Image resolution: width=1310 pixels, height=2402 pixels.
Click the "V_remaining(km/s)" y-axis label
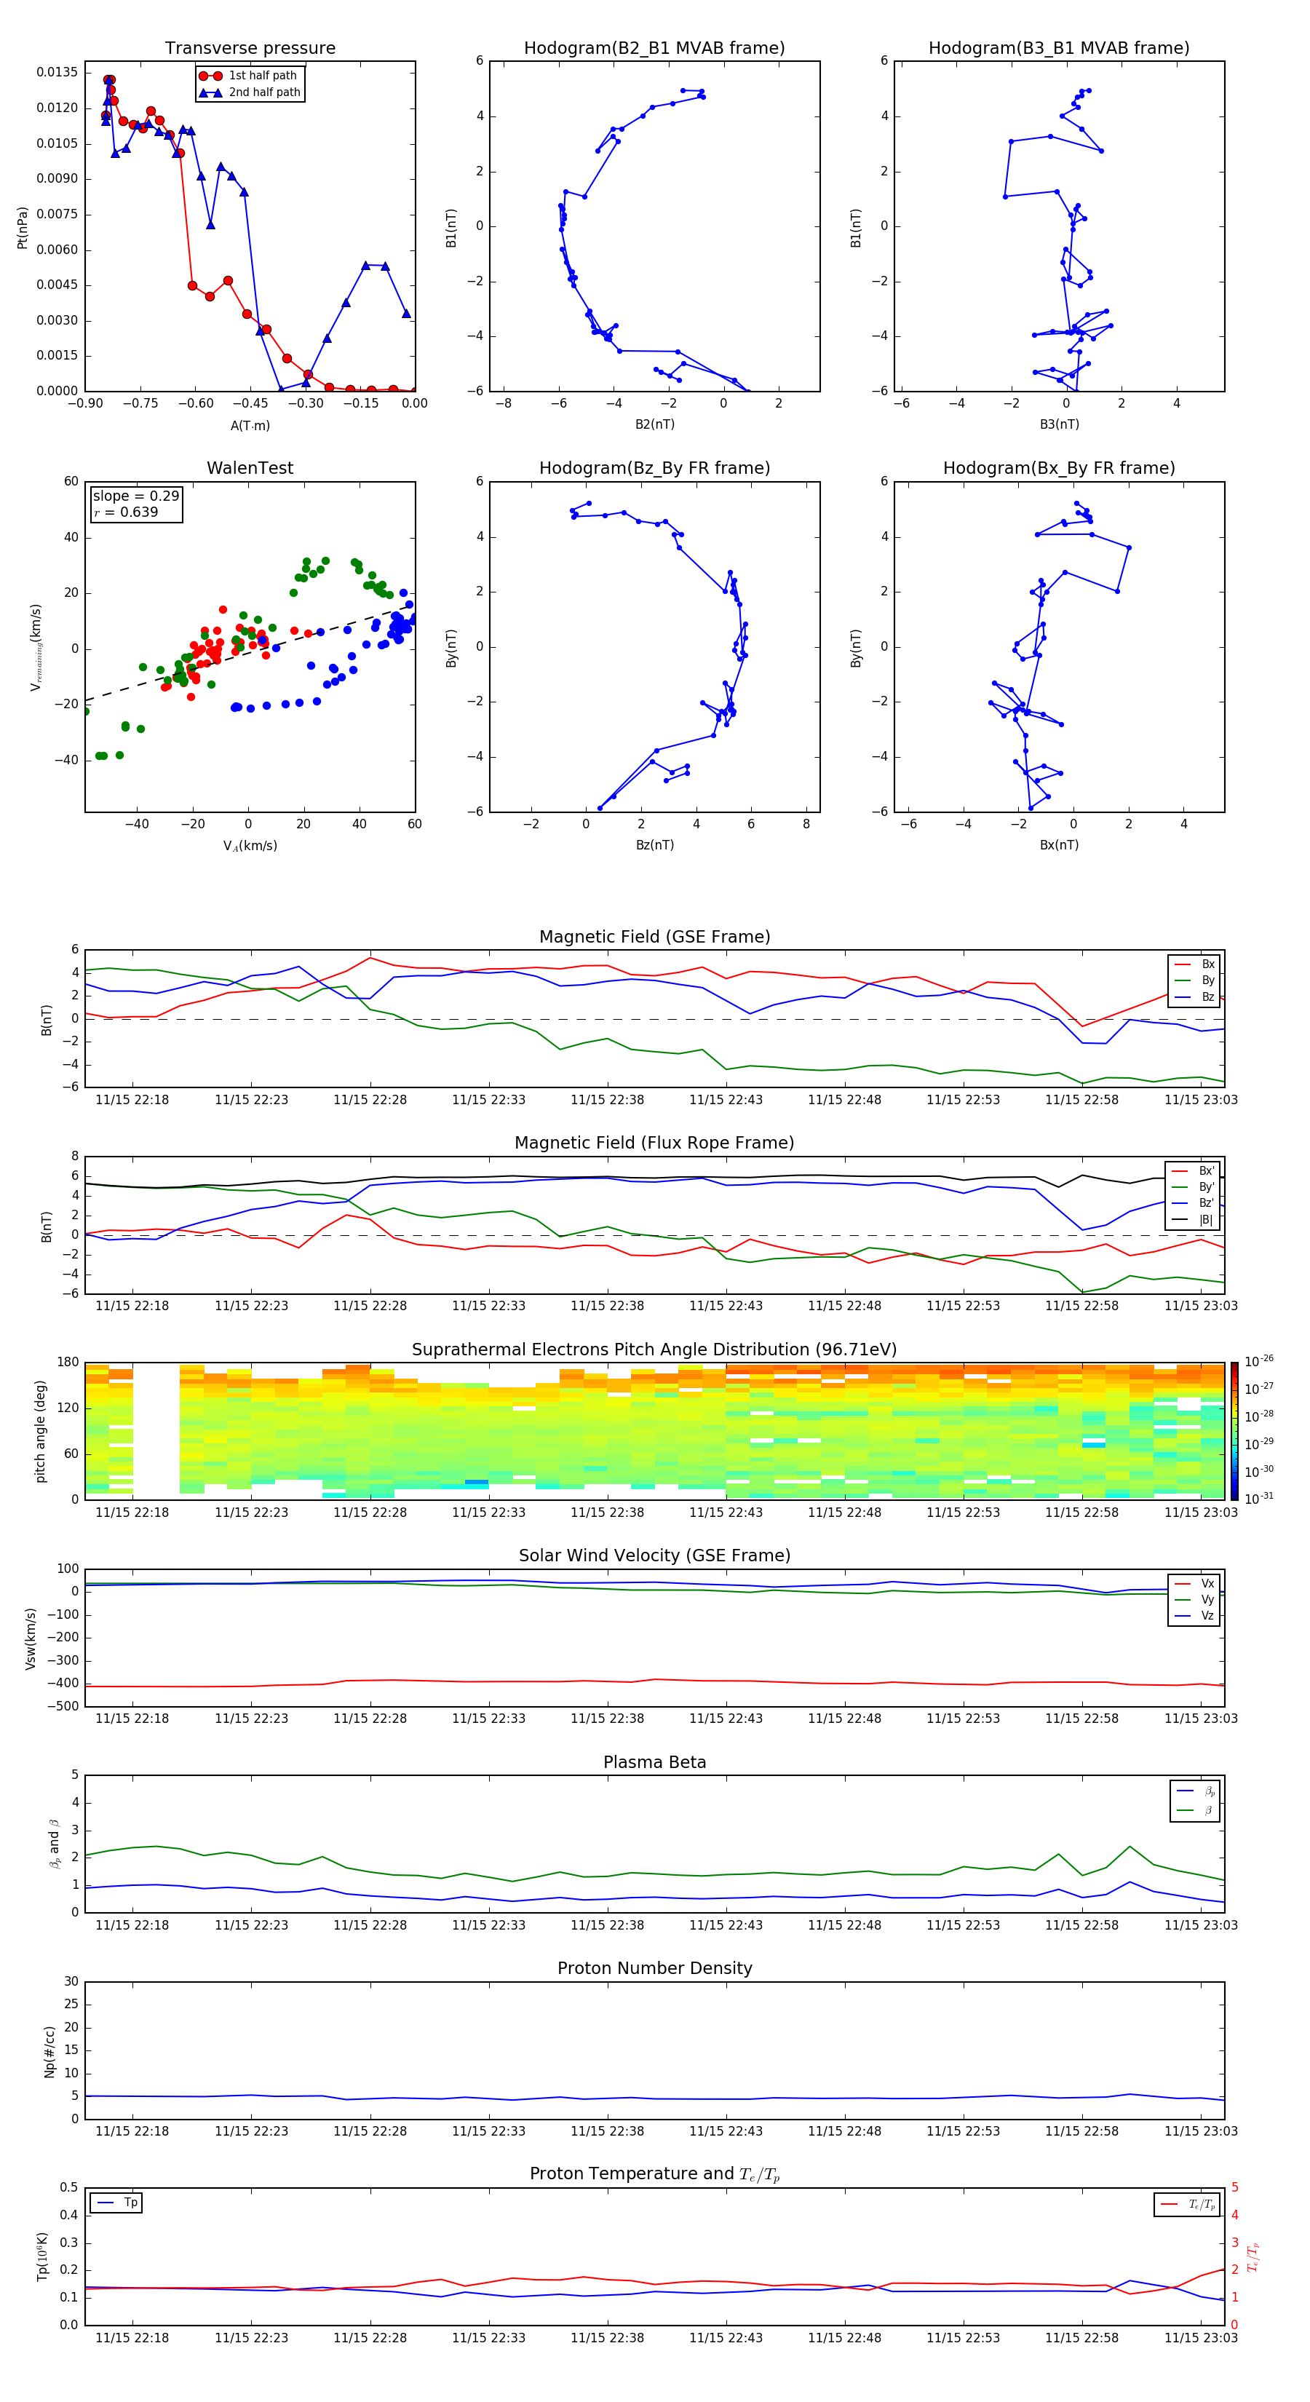click(36, 647)
